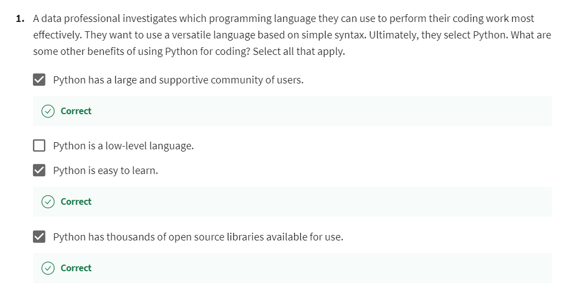Click the 'Correct' text below 'easy to learn'
The width and height of the screenshot is (572, 297).
coord(76,201)
